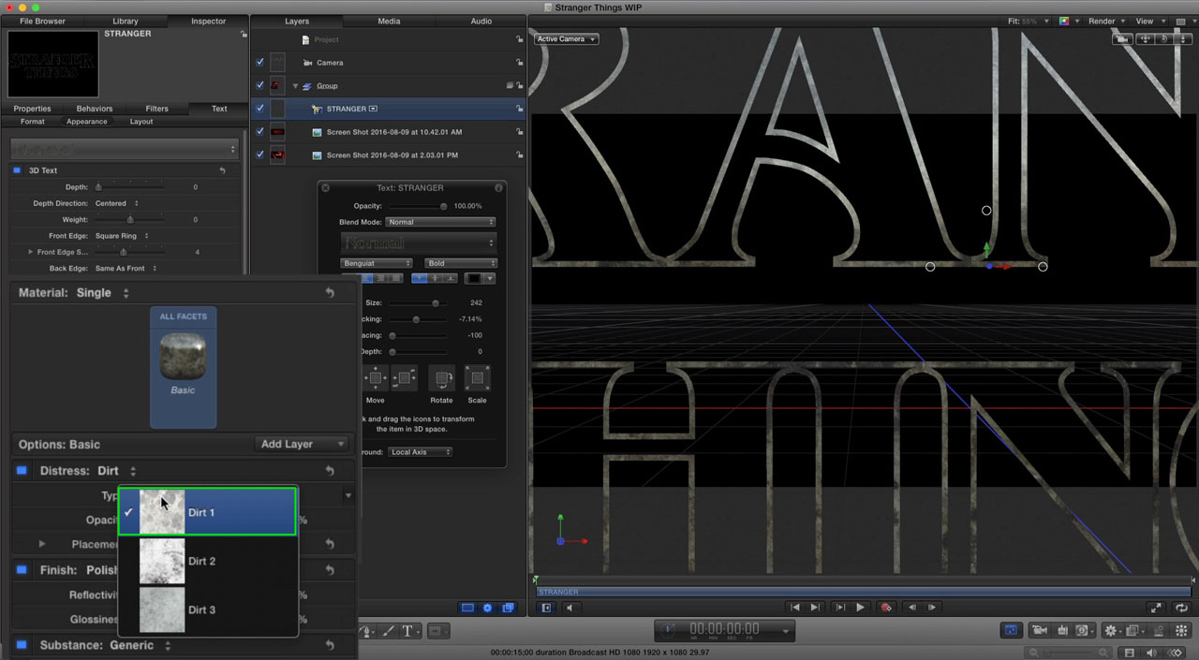Switch to the Format text pane
Viewport: 1199px width, 660px height.
pyautogui.click(x=33, y=122)
